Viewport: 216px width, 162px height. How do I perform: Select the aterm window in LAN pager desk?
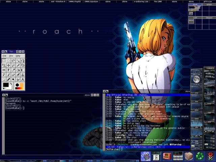191,21
